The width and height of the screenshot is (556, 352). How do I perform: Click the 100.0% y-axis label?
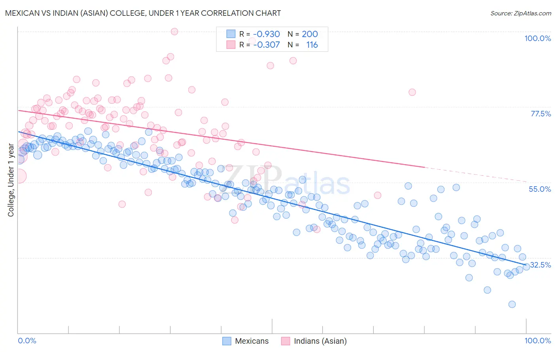[x=537, y=38]
